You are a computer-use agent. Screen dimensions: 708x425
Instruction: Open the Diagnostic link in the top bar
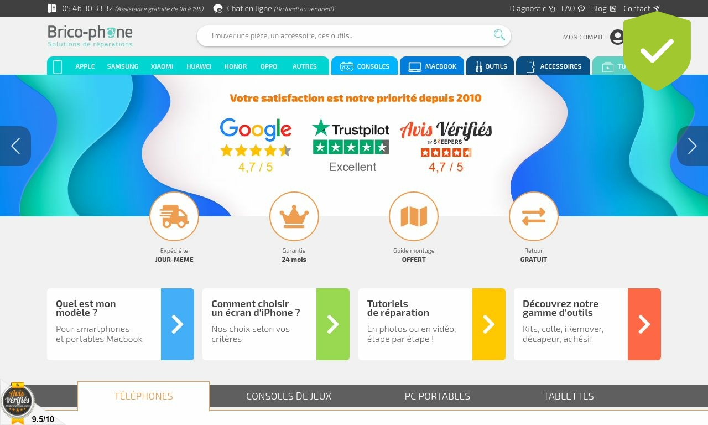532,8
